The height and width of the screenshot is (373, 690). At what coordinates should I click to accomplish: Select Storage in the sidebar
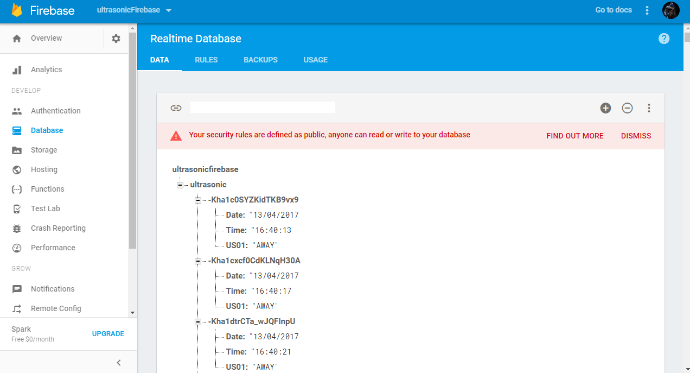tap(44, 150)
